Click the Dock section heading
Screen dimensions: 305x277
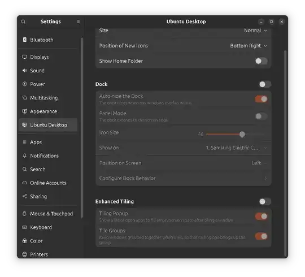tap(101, 84)
